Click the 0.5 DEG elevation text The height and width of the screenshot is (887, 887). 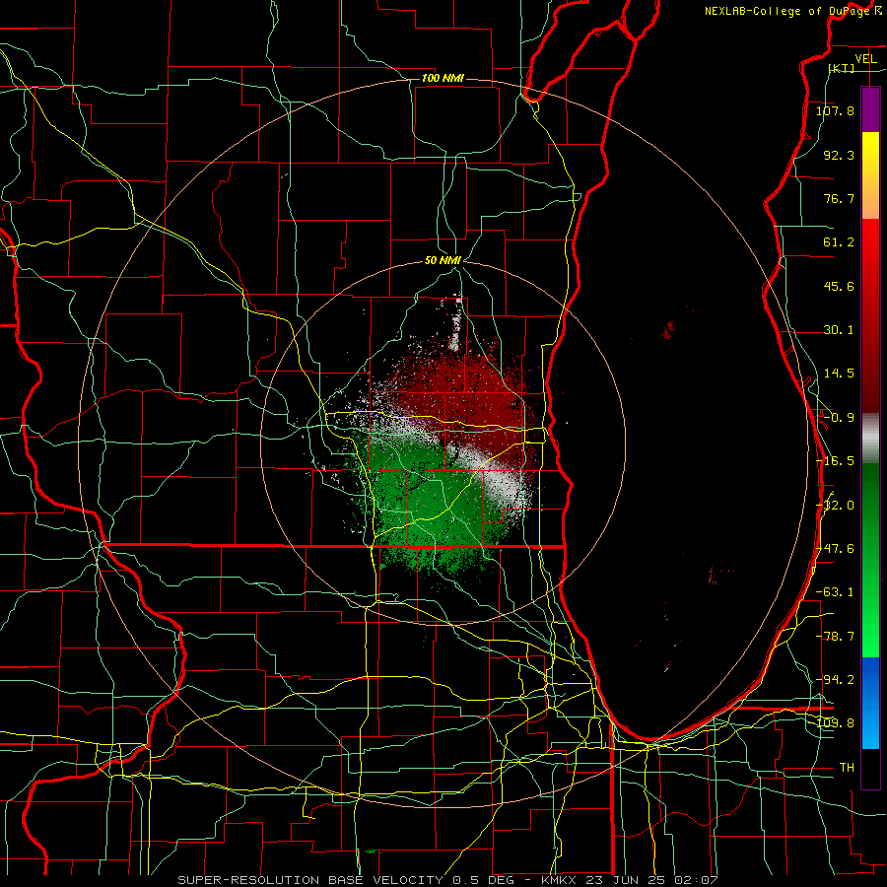coord(483,880)
